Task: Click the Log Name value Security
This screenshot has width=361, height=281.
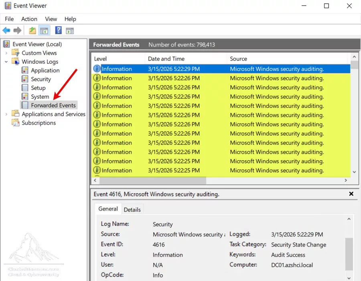Action: tap(162, 224)
